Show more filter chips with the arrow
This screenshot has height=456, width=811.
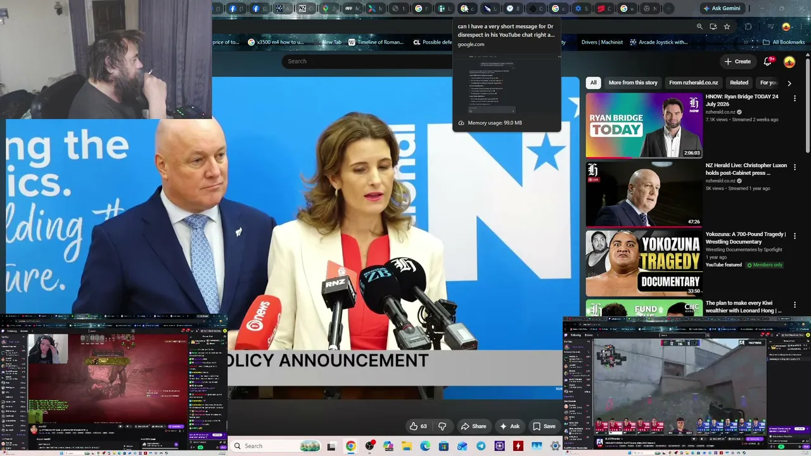pyautogui.click(x=789, y=83)
